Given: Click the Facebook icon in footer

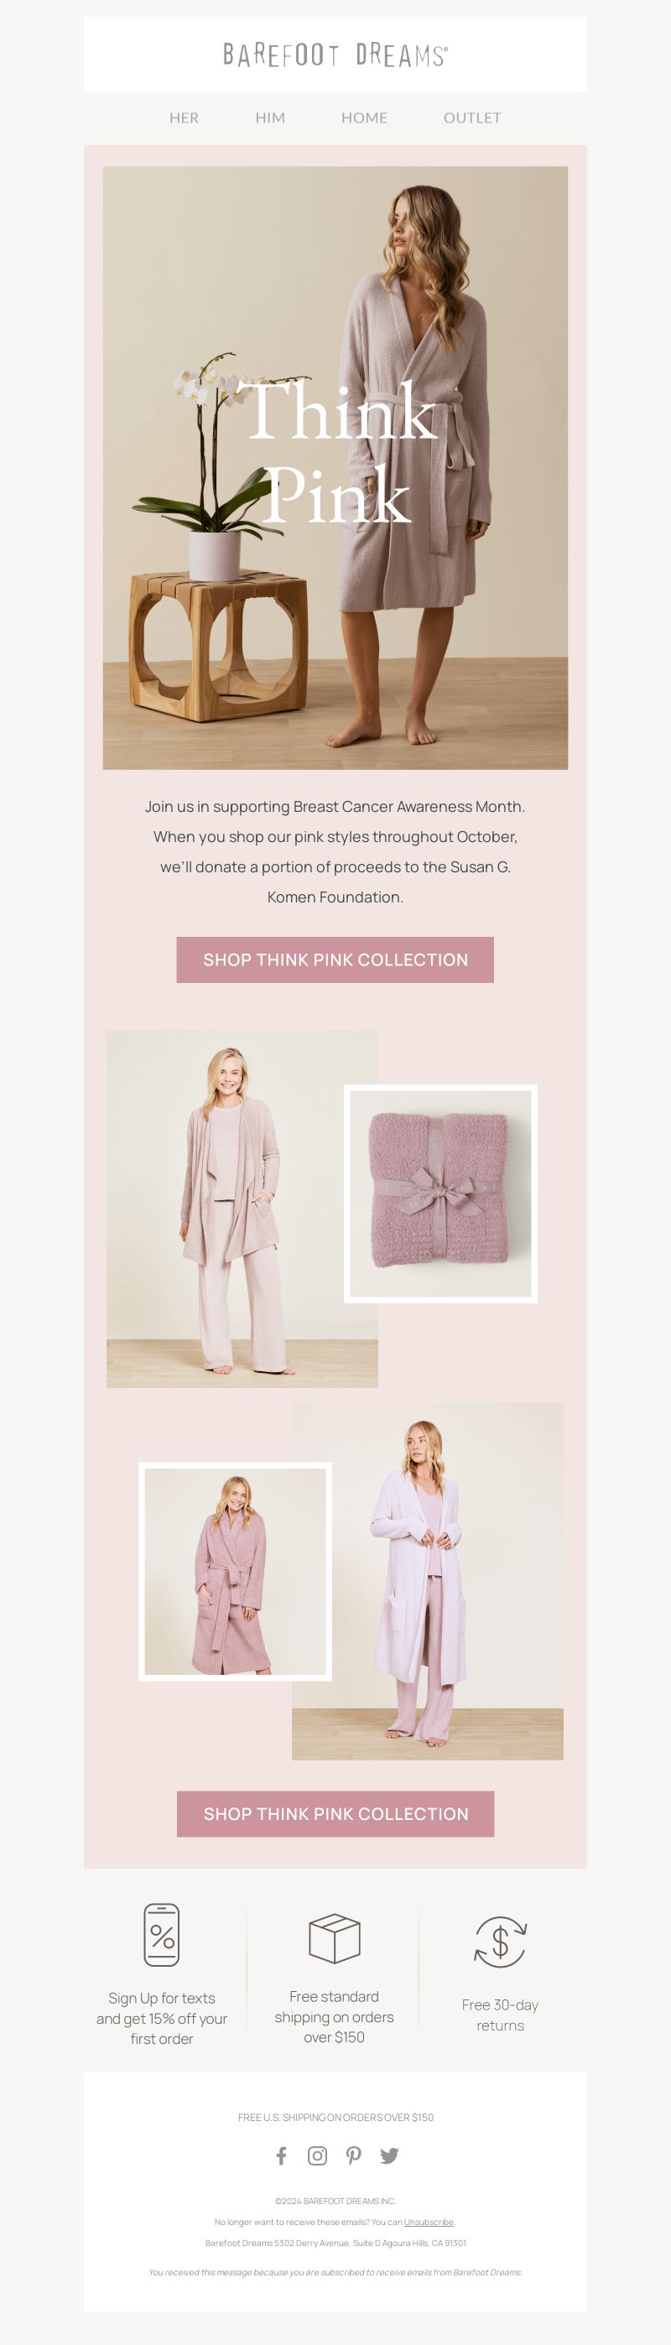Looking at the screenshot, I should 281,2155.
